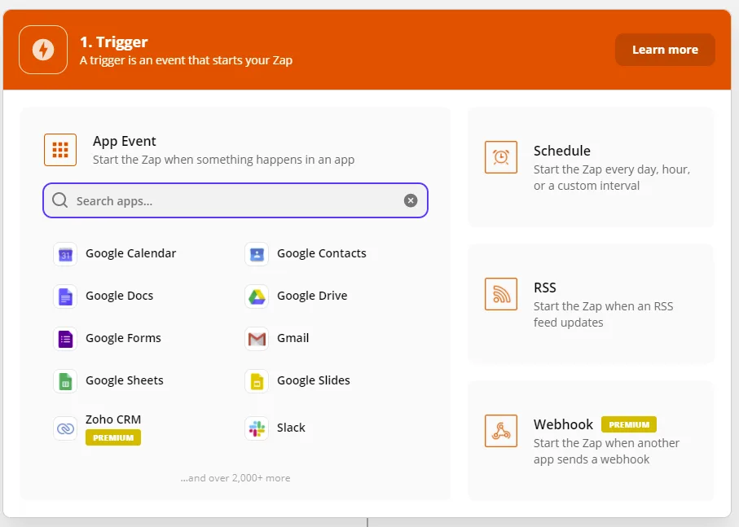Click the Google Docs app icon
Image resolution: width=739 pixels, height=527 pixels.
(x=65, y=296)
